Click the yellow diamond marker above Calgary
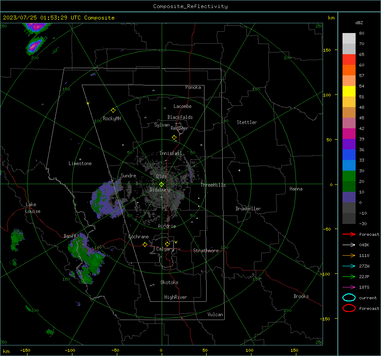Image resolution: width=381 pixels, height=356 pixels. tap(167, 244)
